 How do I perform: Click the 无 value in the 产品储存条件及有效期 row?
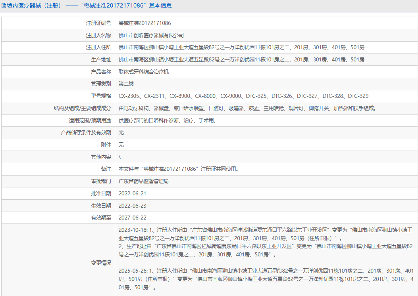[121, 133]
